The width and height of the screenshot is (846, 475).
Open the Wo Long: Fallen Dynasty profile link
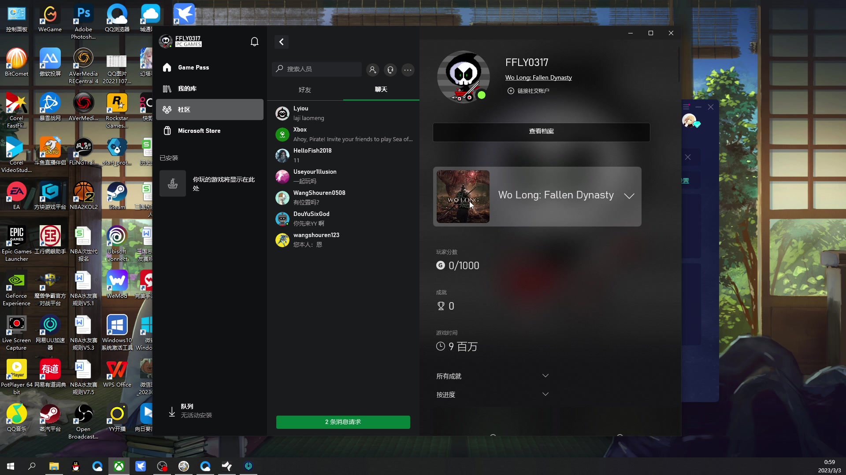[538, 77]
